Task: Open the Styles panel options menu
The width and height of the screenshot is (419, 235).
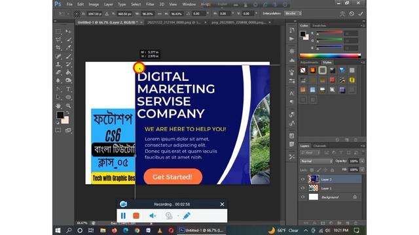Action: click(363, 63)
